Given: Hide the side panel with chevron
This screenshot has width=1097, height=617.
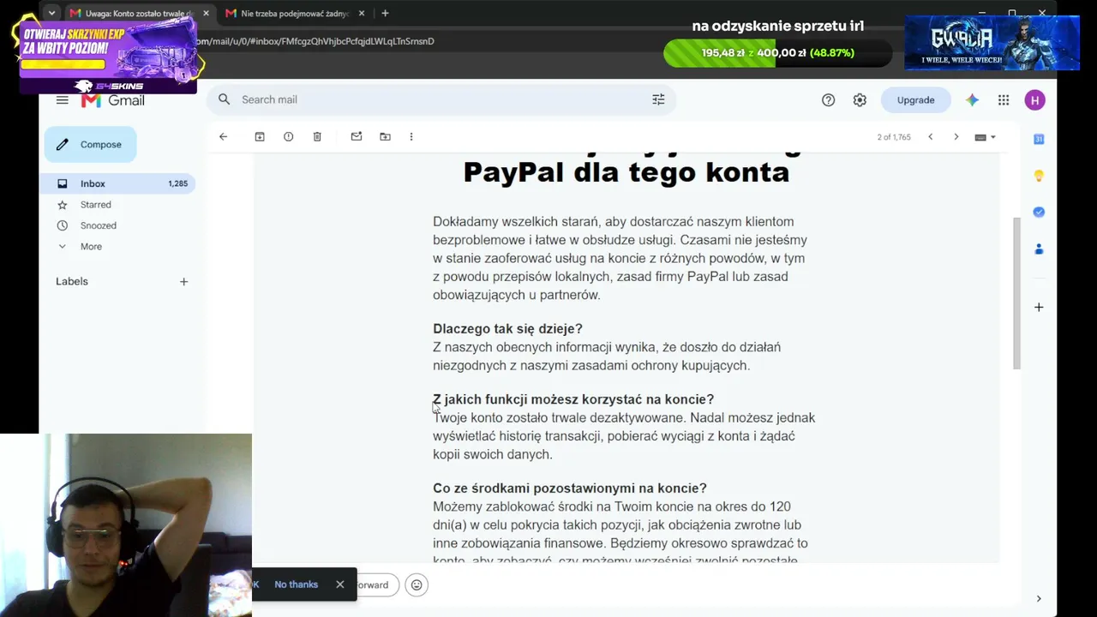Looking at the screenshot, I should pyautogui.click(x=1039, y=599).
